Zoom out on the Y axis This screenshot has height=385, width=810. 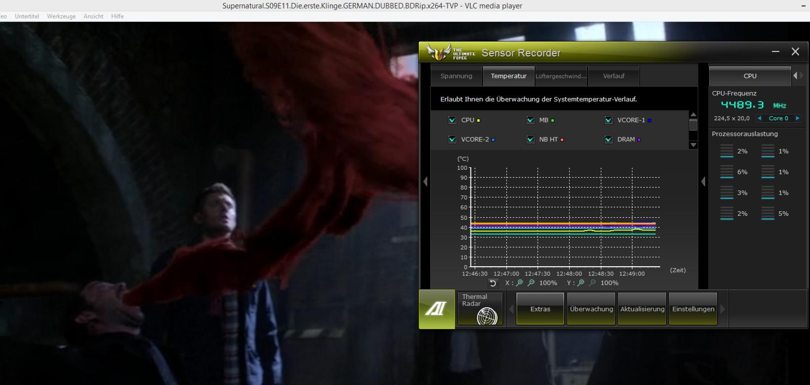(x=592, y=283)
